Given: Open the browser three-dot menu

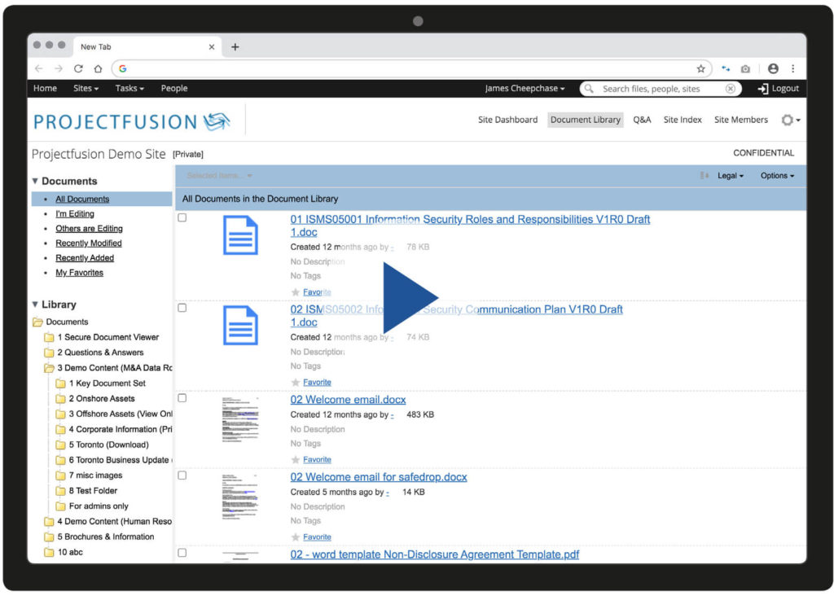Looking at the screenshot, I should coord(793,68).
